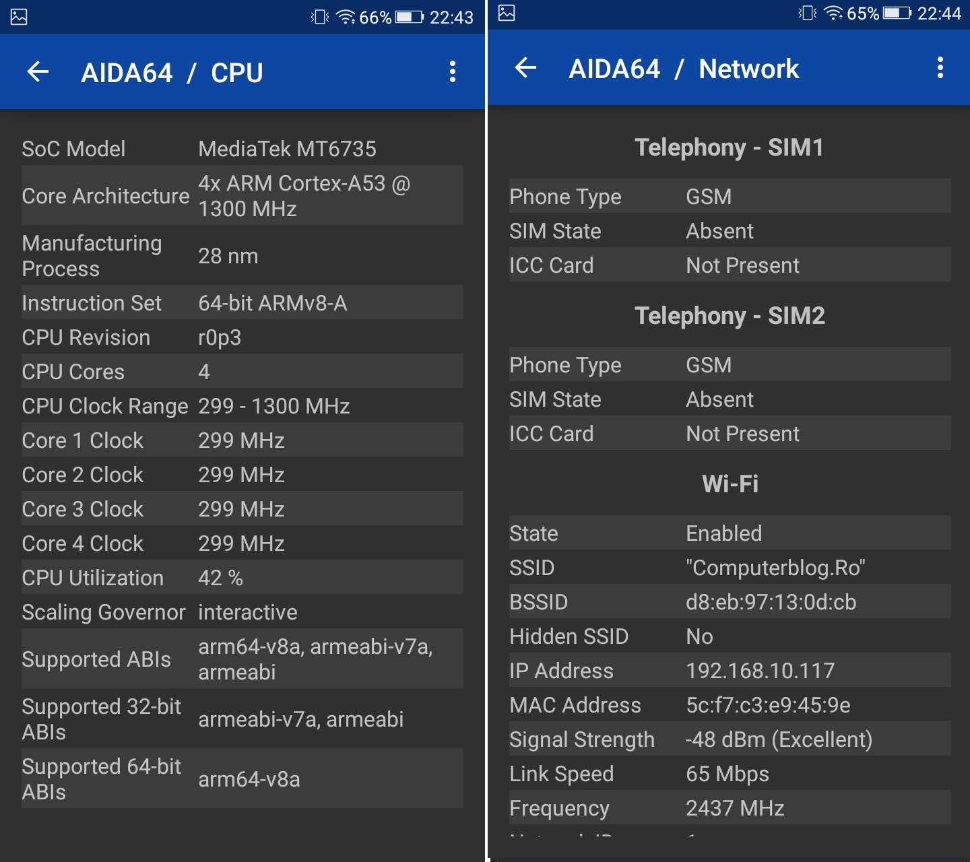Tap the CPU Utilization row
The image size is (970, 862).
[242, 577]
